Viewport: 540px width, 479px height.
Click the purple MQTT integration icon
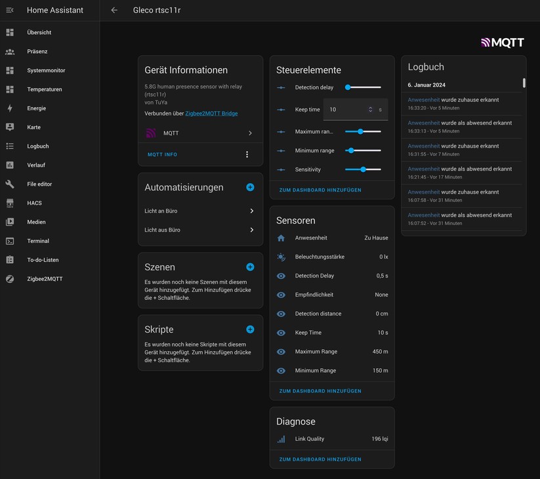[x=150, y=133]
